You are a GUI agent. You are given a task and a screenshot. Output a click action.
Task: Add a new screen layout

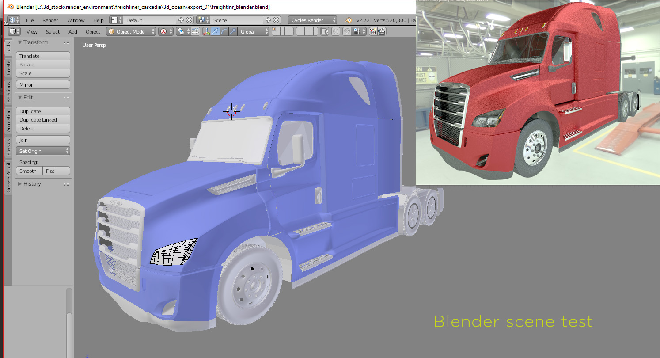pos(181,20)
